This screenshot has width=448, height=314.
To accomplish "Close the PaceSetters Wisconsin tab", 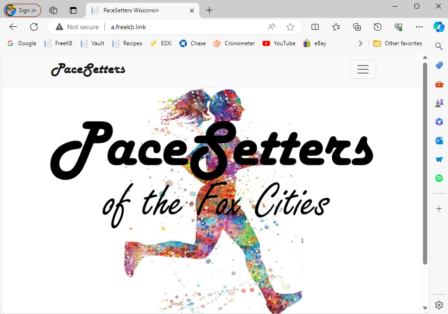I will click(192, 10).
